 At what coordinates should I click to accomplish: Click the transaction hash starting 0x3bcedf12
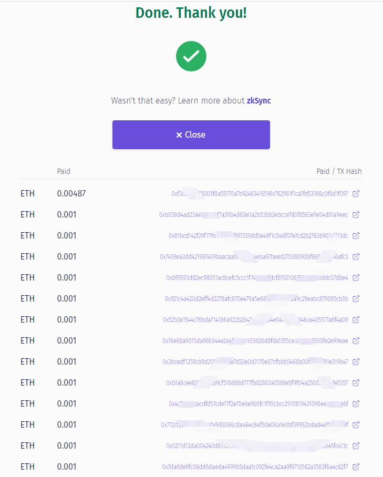[x=255, y=362]
